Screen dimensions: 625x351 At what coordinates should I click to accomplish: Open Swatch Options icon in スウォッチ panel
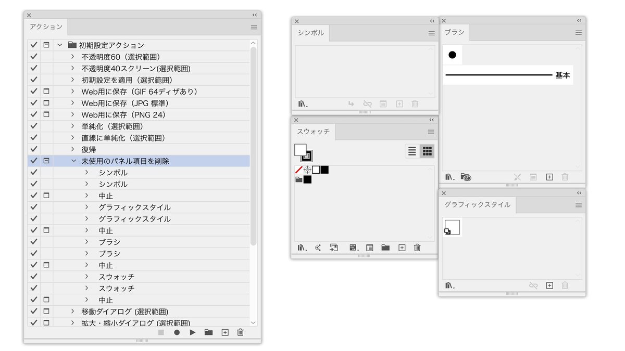point(369,248)
